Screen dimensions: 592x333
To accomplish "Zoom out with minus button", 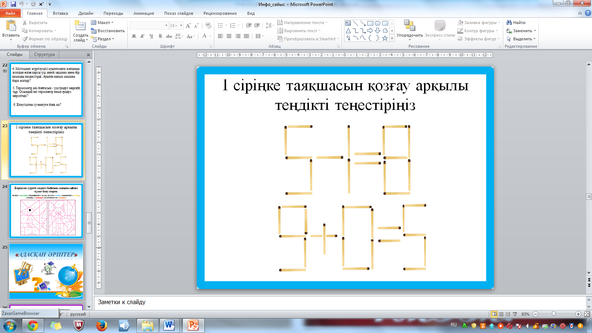I will [x=535, y=314].
